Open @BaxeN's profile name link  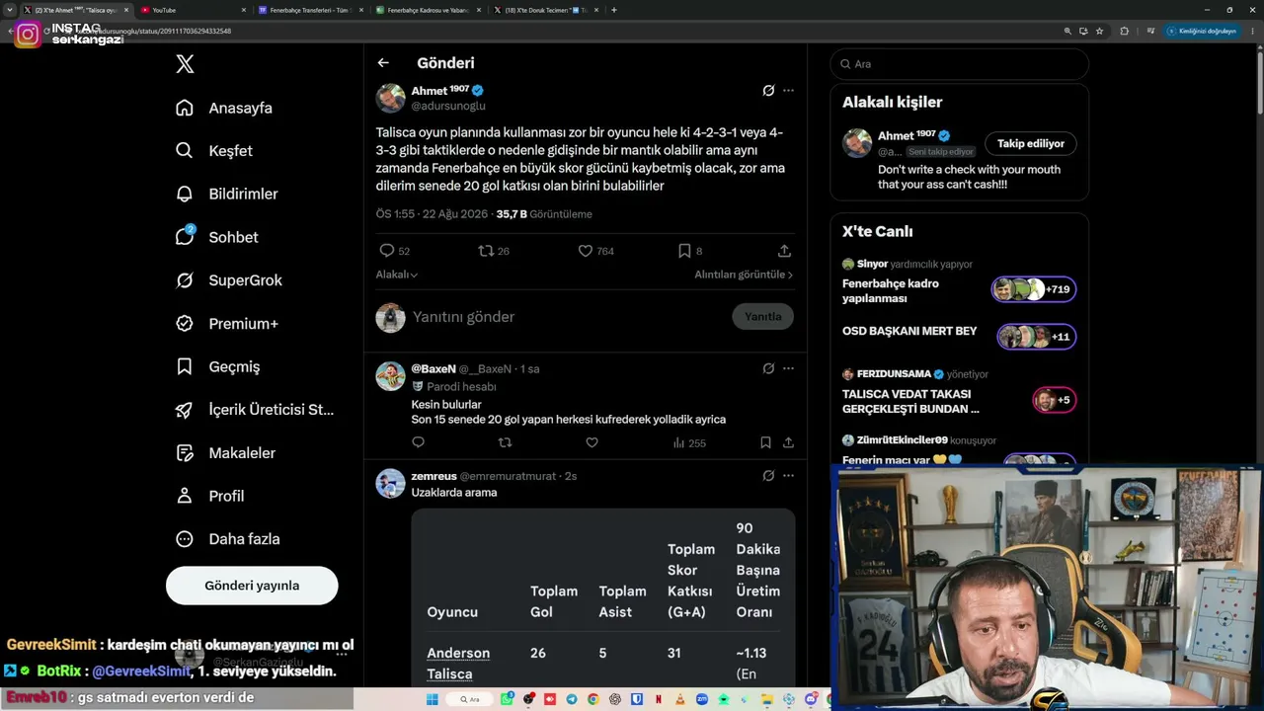(x=434, y=369)
